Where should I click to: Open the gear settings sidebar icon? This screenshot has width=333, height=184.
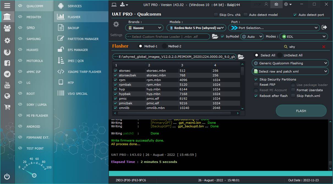[x=7, y=40]
